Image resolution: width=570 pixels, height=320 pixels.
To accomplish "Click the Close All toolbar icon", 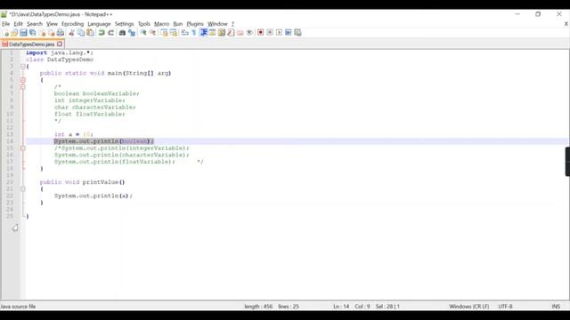I will coord(52,33).
